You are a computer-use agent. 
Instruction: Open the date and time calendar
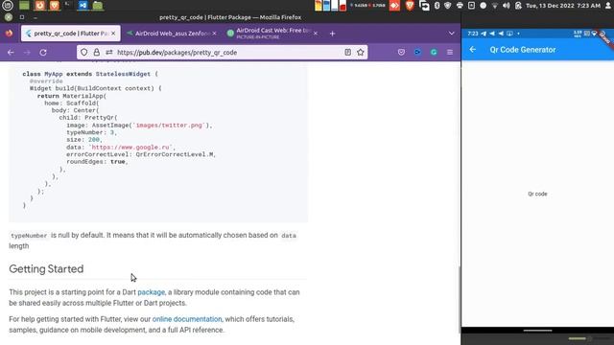(563, 6)
